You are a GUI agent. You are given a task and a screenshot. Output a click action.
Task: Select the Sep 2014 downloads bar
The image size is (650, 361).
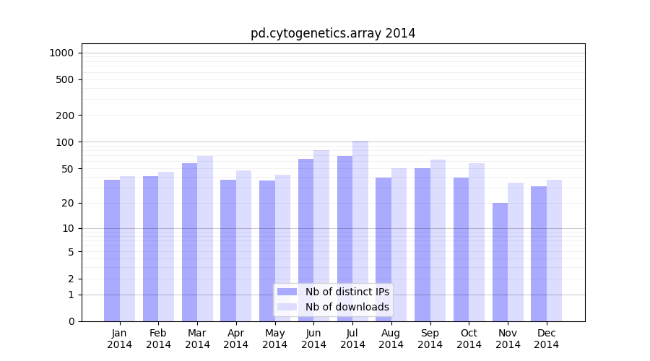click(x=438, y=240)
